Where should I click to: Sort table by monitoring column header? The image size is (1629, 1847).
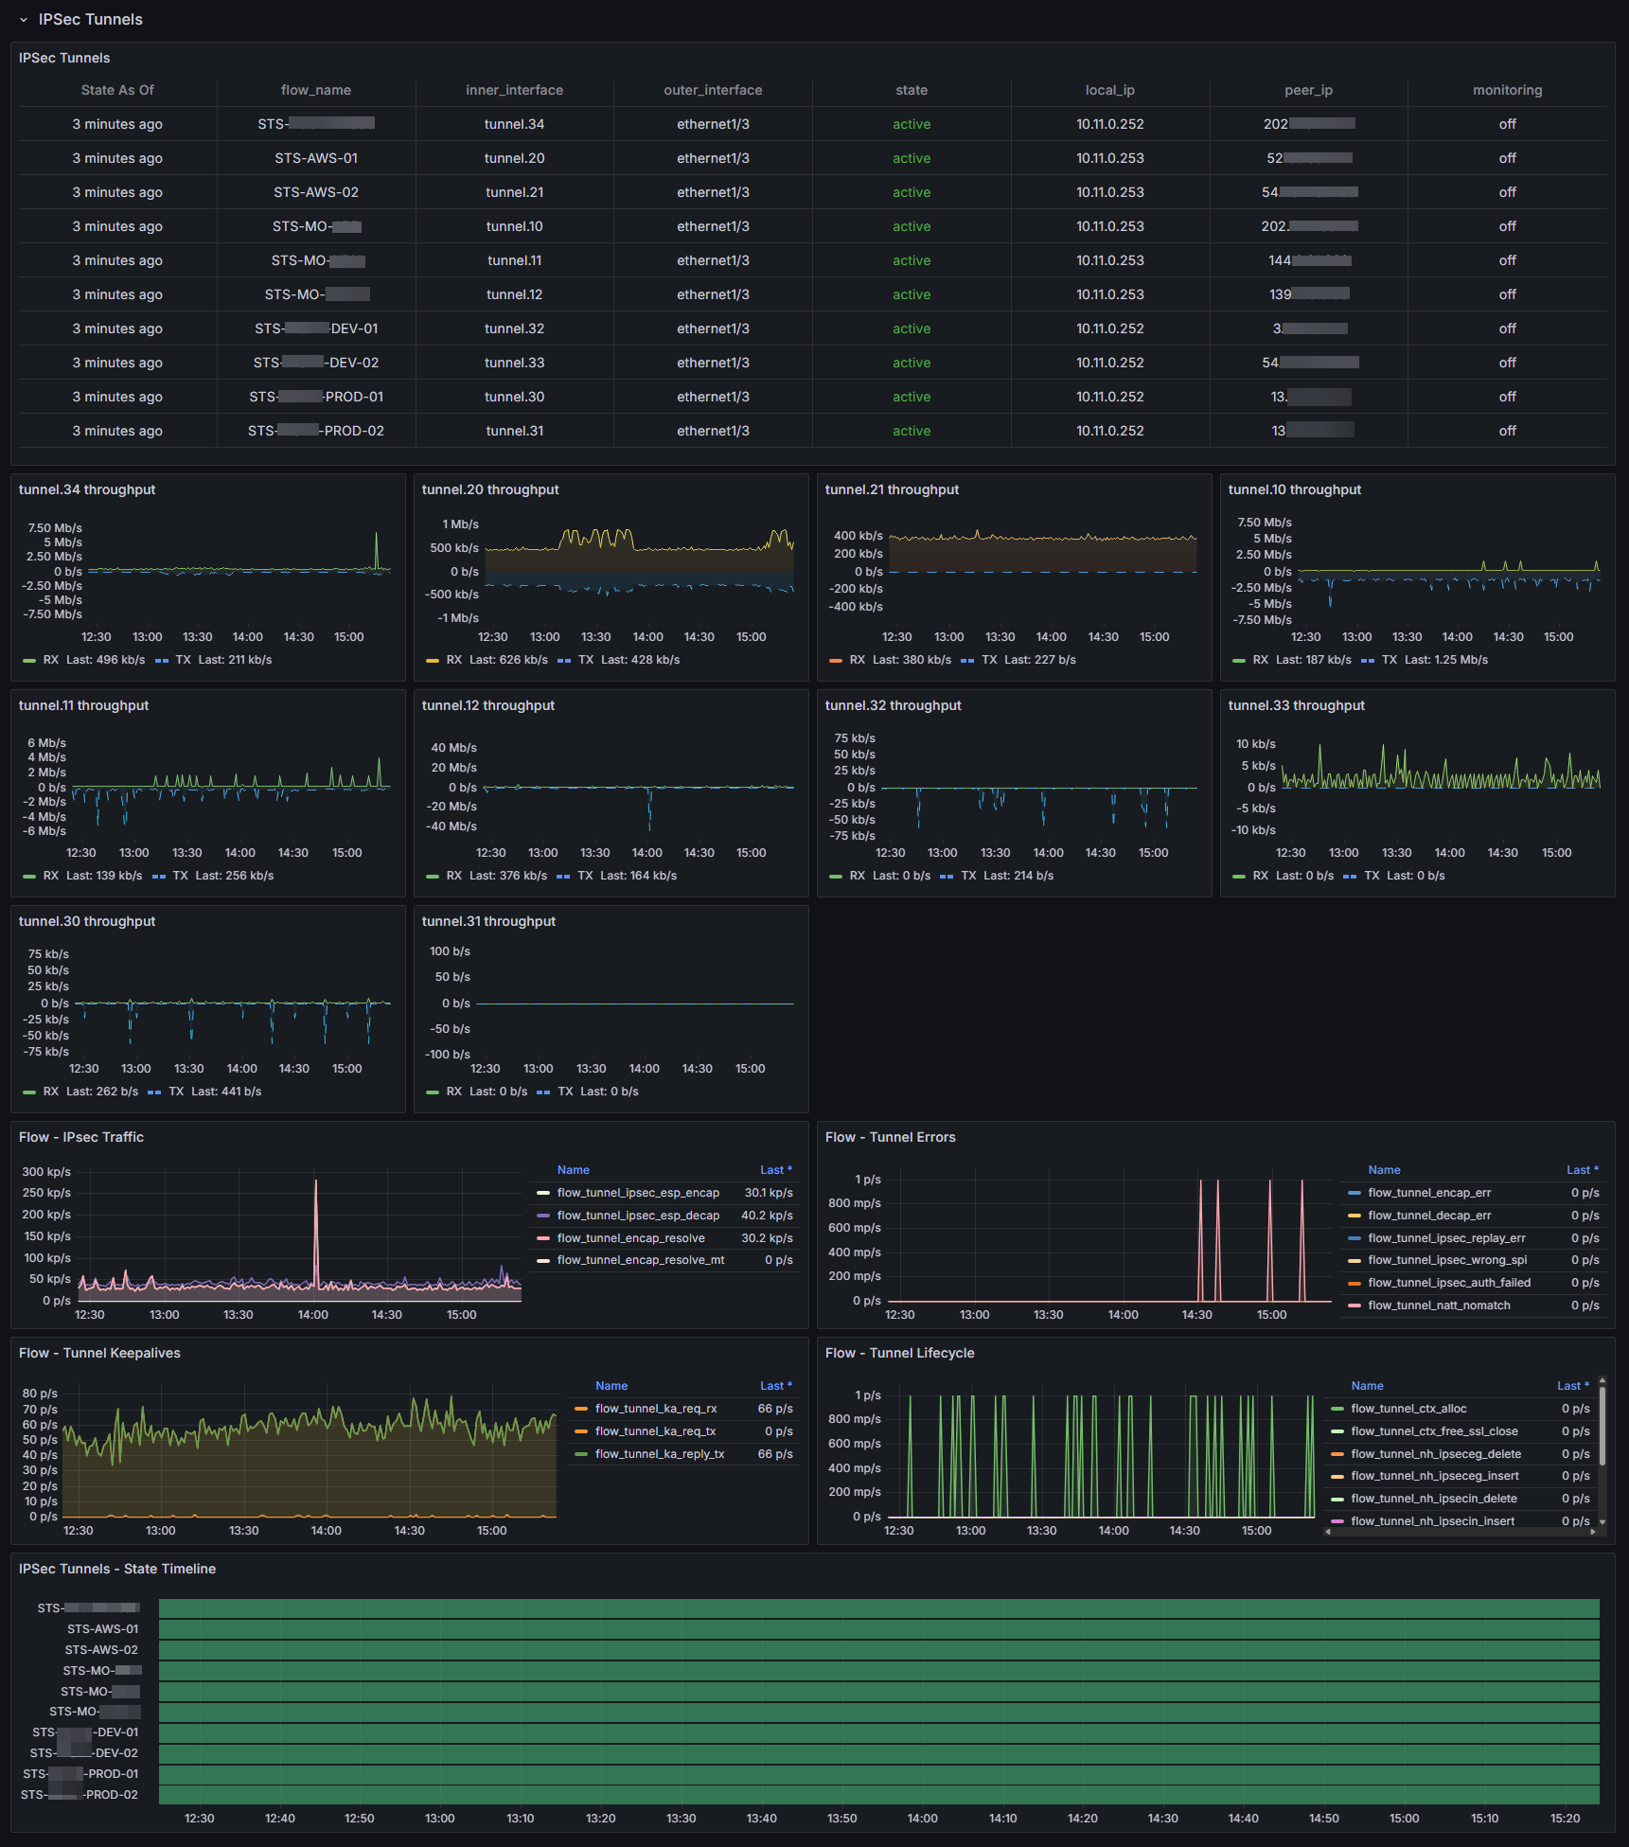pos(1507,90)
